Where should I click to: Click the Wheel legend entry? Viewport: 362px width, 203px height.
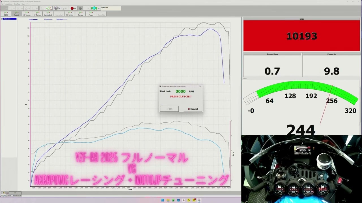click(48, 19)
